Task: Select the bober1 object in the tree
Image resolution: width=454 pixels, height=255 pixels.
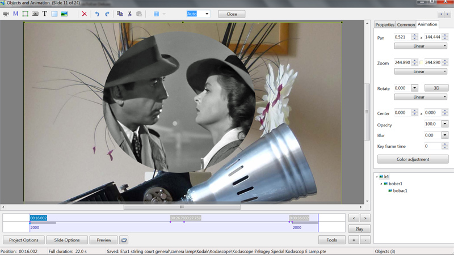Action: (395, 184)
